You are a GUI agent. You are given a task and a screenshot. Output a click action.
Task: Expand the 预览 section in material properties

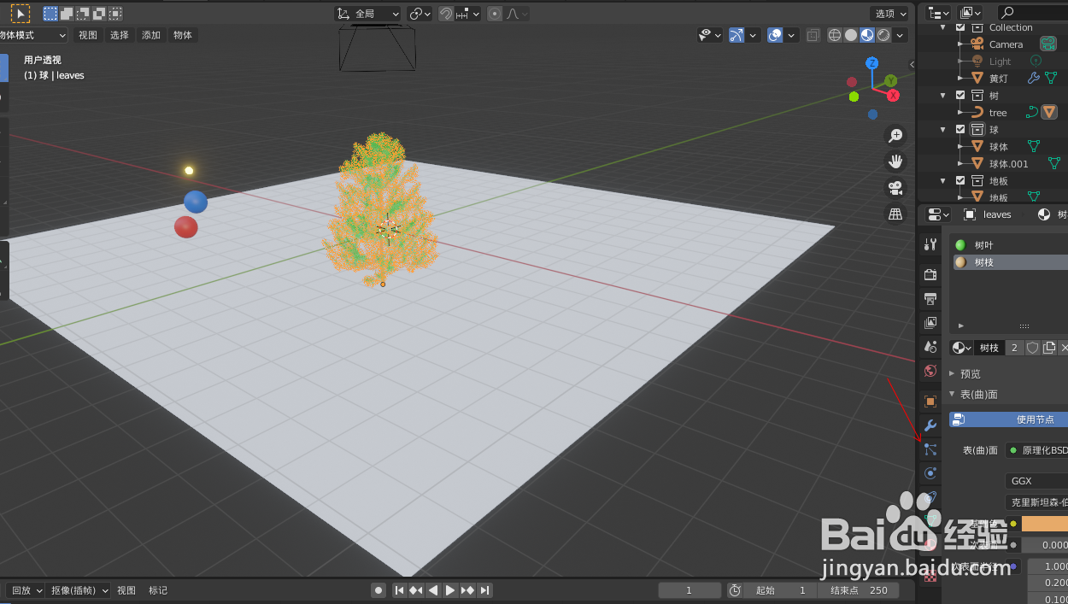click(970, 373)
